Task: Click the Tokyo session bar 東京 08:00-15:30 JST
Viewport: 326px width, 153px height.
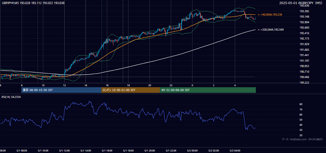Action: pos(61,90)
